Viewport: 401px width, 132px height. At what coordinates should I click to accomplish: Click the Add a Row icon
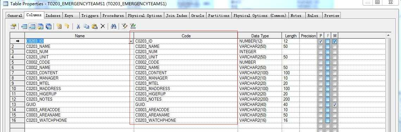[x=32, y=26]
